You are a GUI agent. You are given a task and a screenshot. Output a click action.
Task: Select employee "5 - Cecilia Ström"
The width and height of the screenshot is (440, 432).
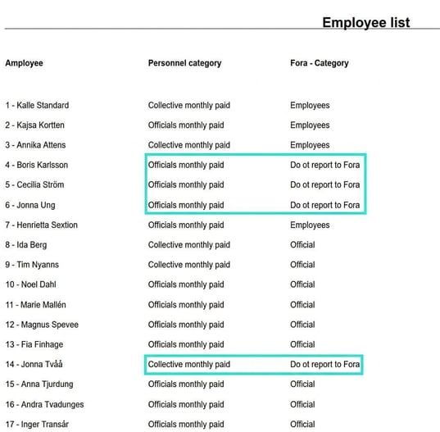[34, 184]
